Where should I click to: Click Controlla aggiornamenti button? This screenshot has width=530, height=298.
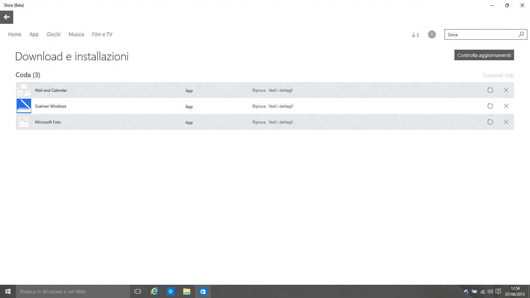(x=484, y=55)
